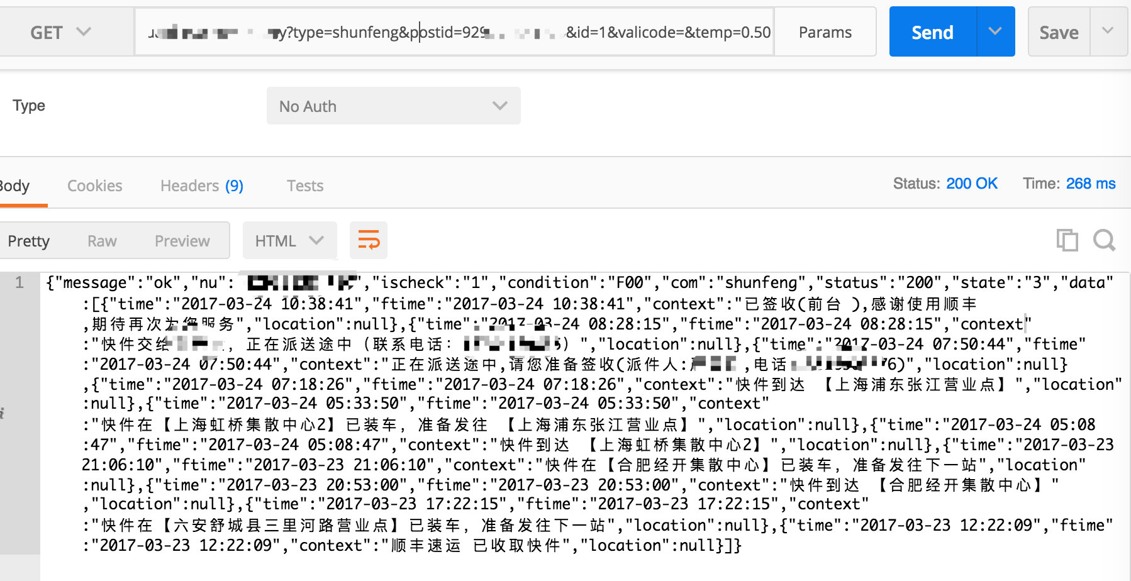The width and height of the screenshot is (1131, 581).
Task: Open the HTML format dropdown
Action: (289, 241)
